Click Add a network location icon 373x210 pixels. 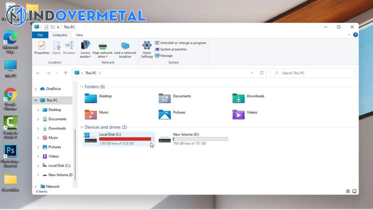(125, 48)
